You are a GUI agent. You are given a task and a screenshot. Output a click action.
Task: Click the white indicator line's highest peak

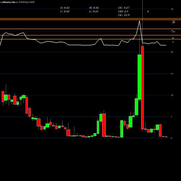pyautogui.click(x=139, y=21)
